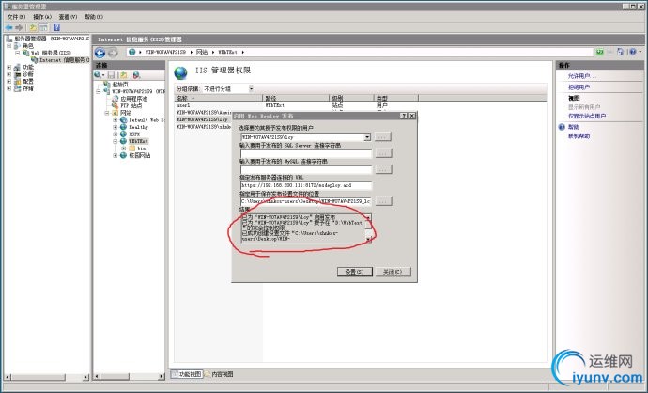Expand the 功能 node
The height and width of the screenshot is (393, 648).
(x=9, y=67)
